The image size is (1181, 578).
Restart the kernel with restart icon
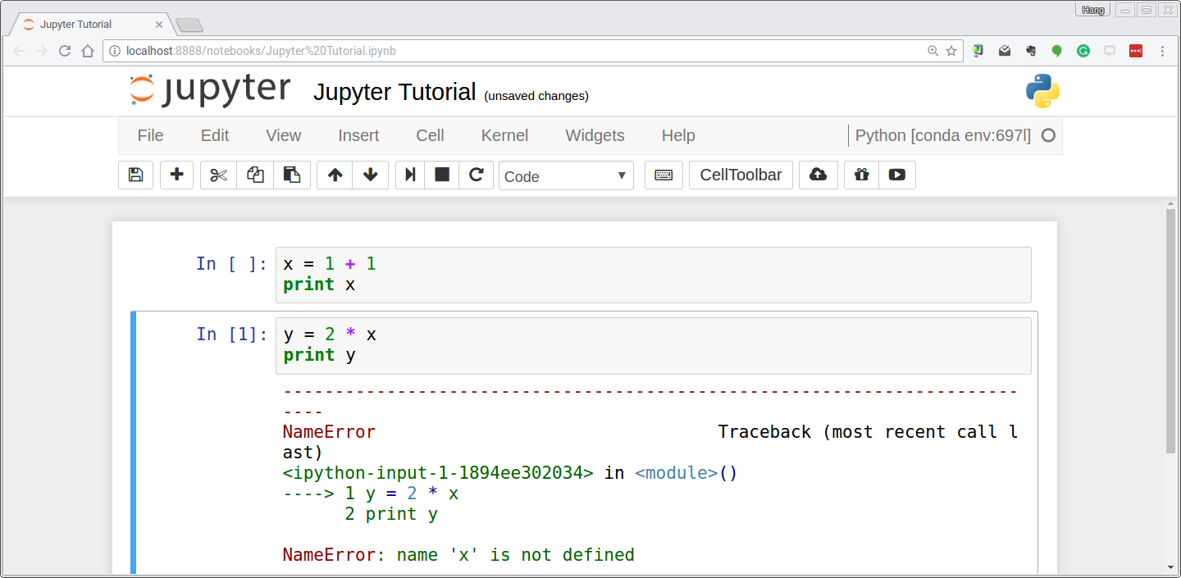(477, 175)
